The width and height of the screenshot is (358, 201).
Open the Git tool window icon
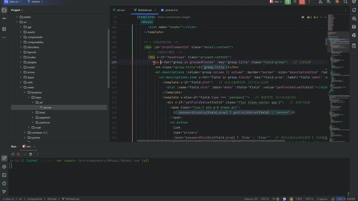[x=4, y=192]
